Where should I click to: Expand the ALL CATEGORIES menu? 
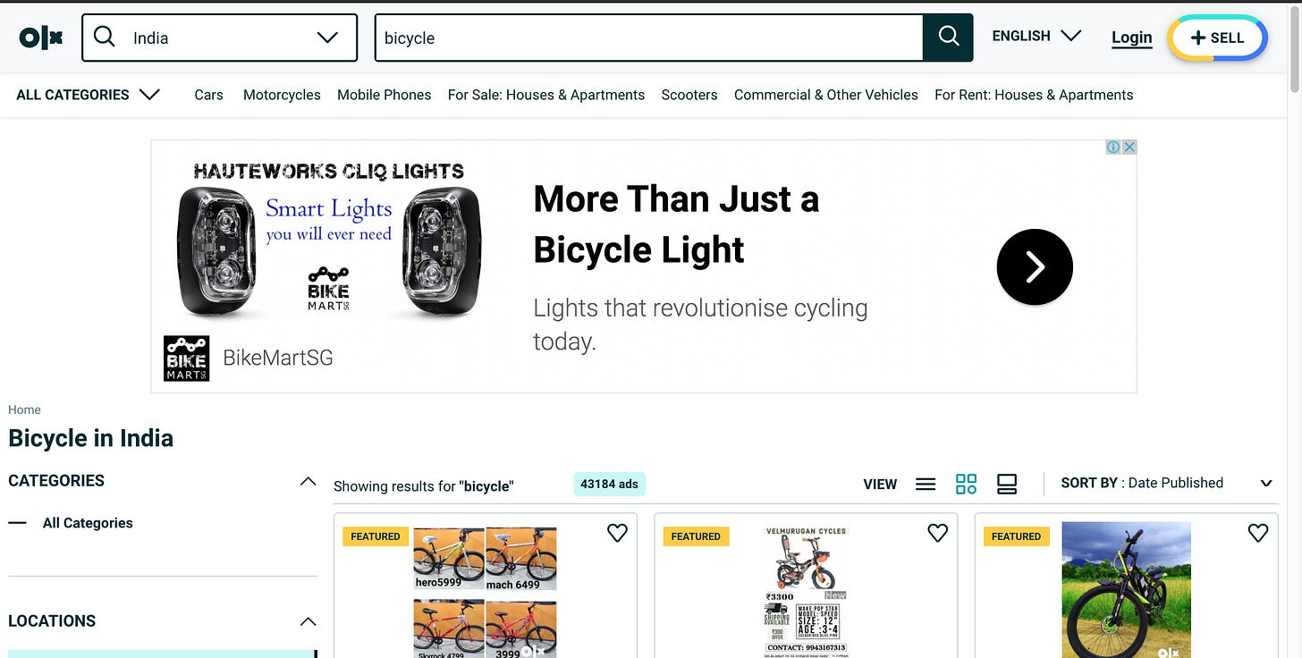(x=88, y=95)
